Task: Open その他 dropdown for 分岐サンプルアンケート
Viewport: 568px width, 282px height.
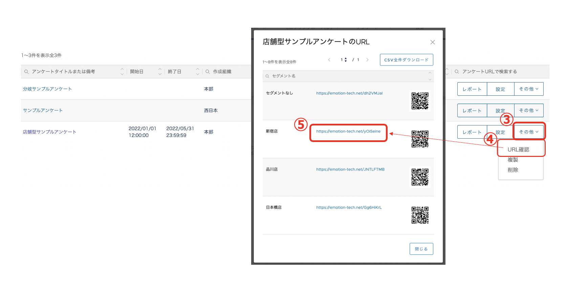Action: pyautogui.click(x=528, y=89)
